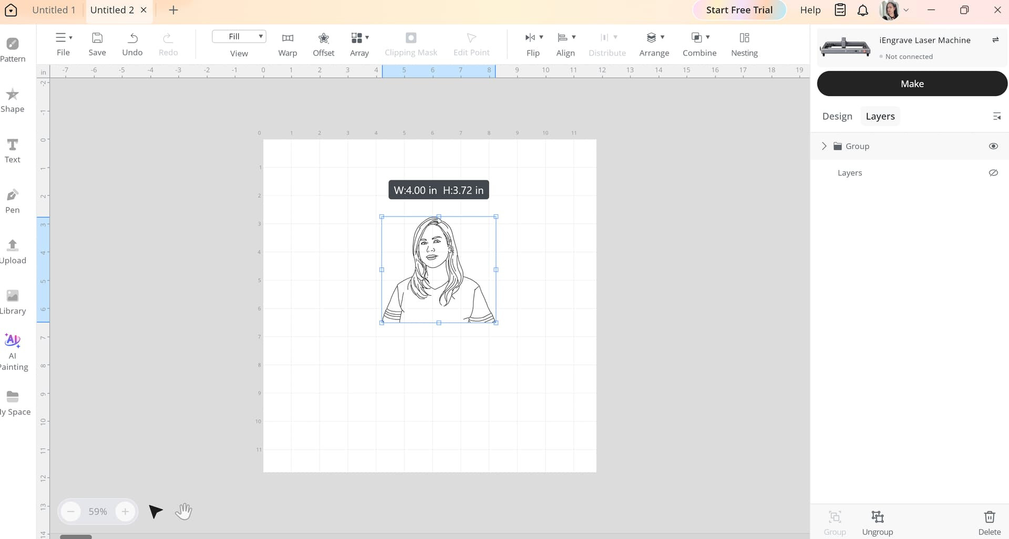This screenshot has height=539, width=1009.
Task: Open the Shape tool panel
Action: pyautogui.click(x=13, y=100)
